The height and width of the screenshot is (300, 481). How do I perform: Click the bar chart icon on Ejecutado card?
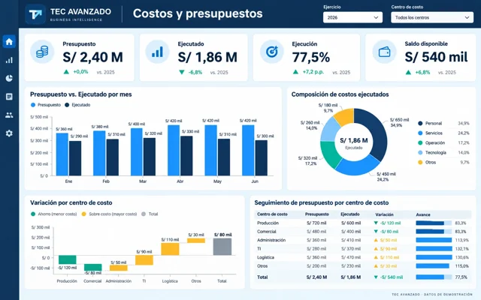[157, 52]
